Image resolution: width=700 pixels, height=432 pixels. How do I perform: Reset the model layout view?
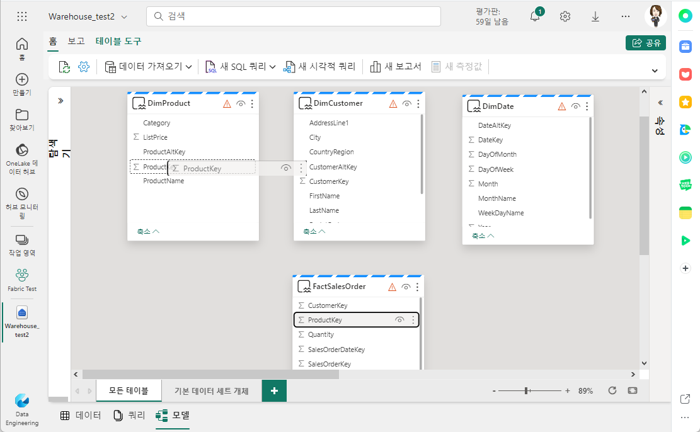[x=612, y=390]
